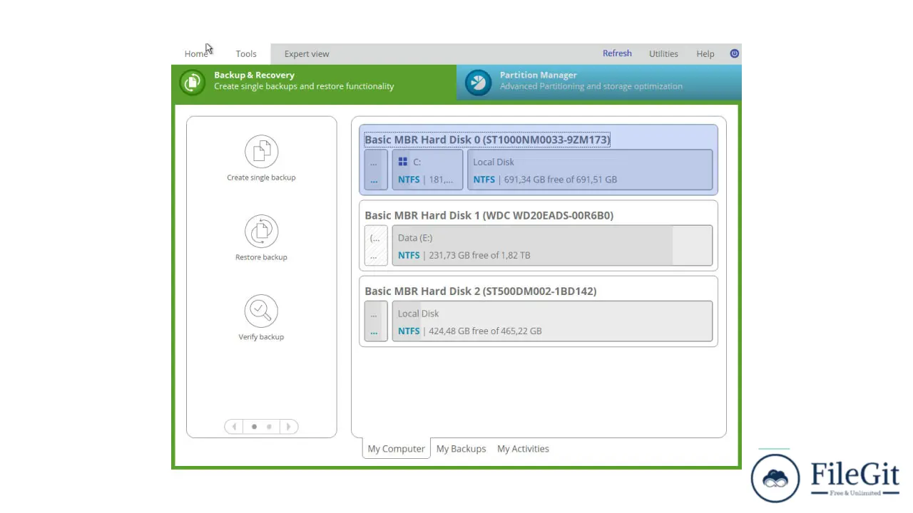The width and height of the screenshot is (913, 513).
Task: Click the Create single backup label
Action: pos(261,177)
